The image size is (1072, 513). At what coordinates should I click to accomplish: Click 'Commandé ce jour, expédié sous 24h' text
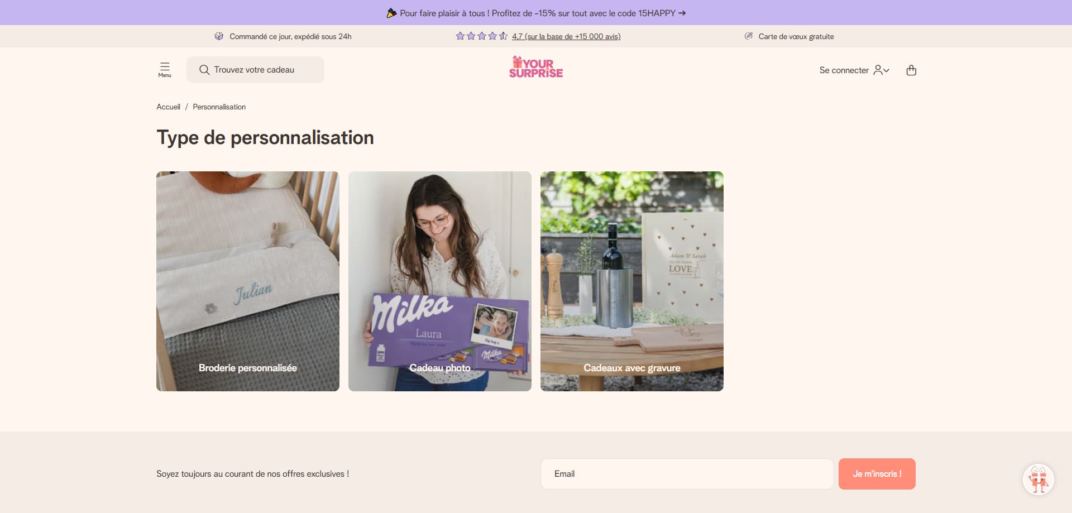[290, 36]
